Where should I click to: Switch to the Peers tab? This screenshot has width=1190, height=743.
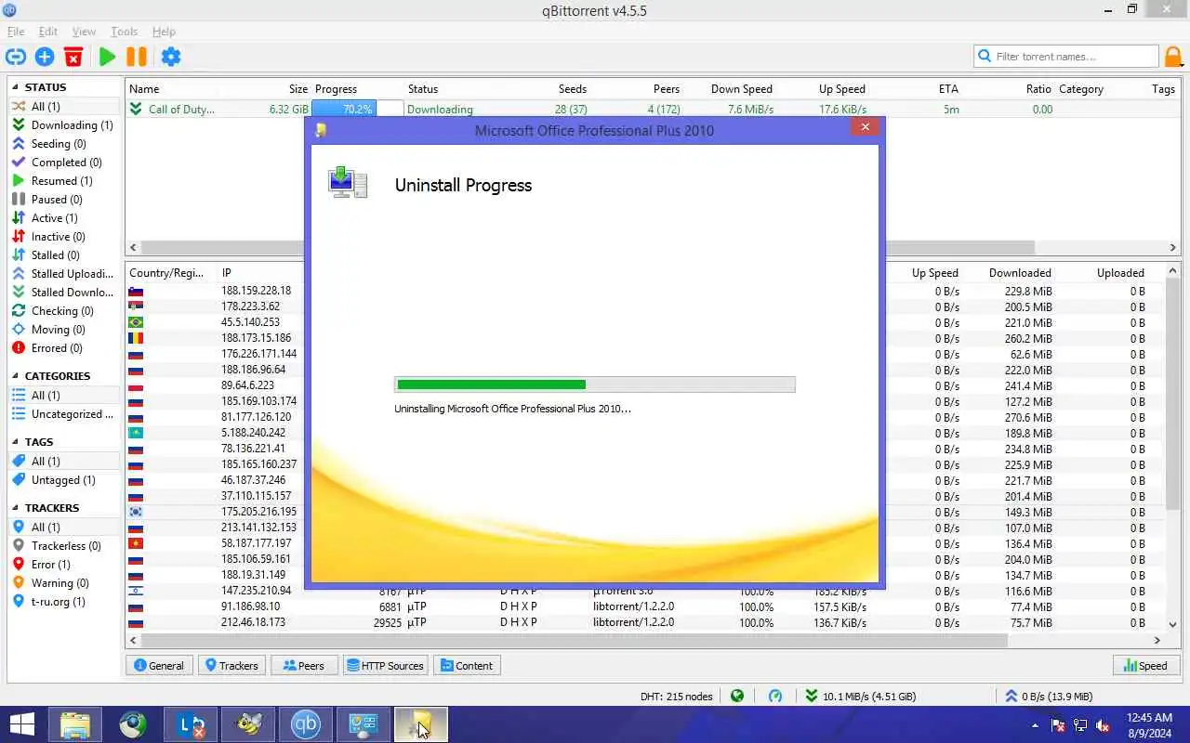(x=304, y=666)
